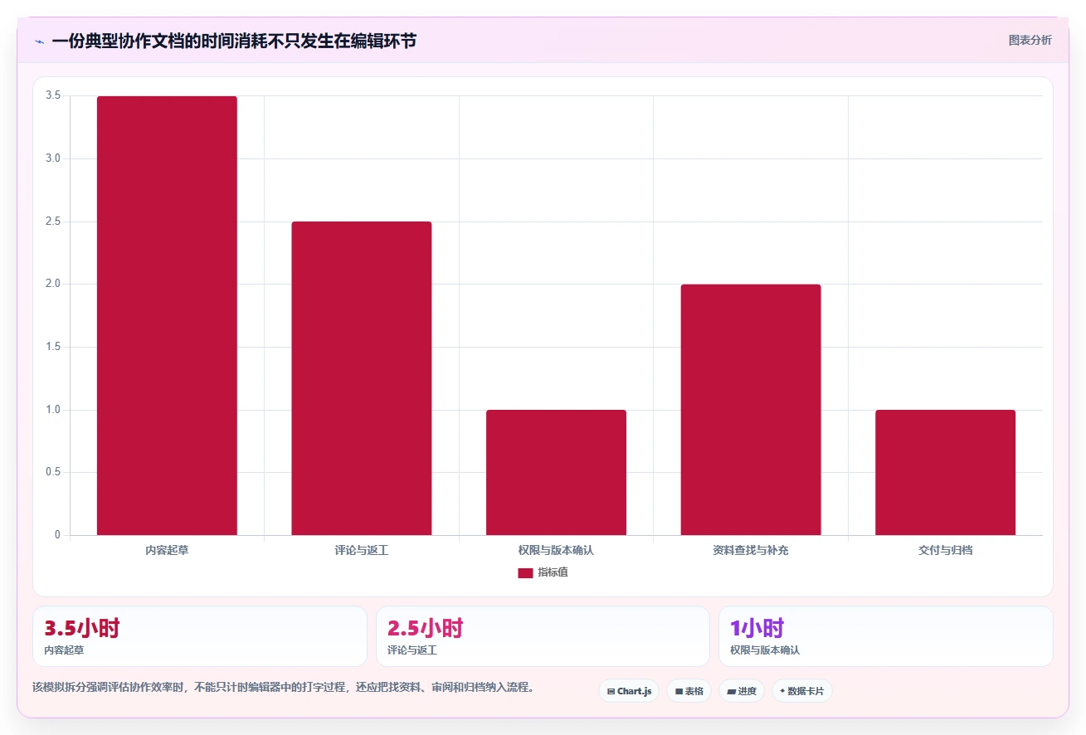This screenshot has height=735, width=1086.
Task: Click the 资料查找与补充 axis label
Action: [751, 550]
